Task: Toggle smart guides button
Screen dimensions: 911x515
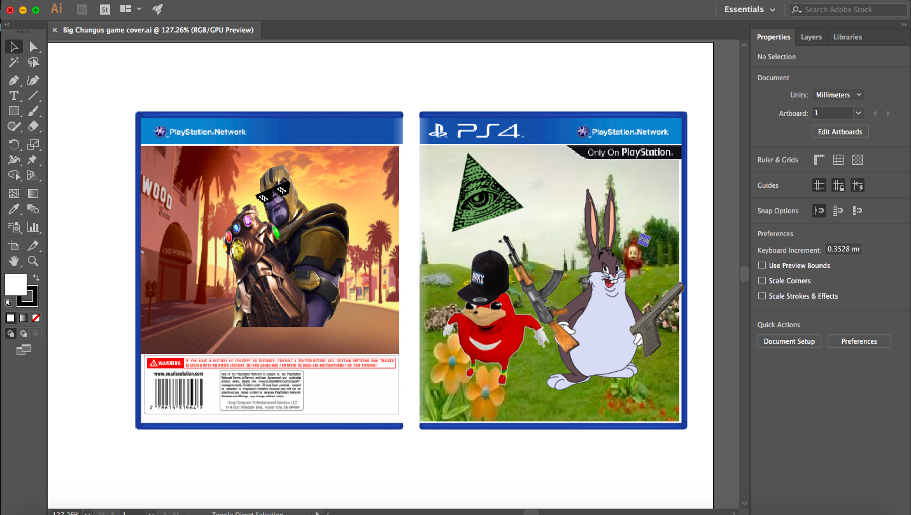Action: pyautogui.click(x=858, y=185)
